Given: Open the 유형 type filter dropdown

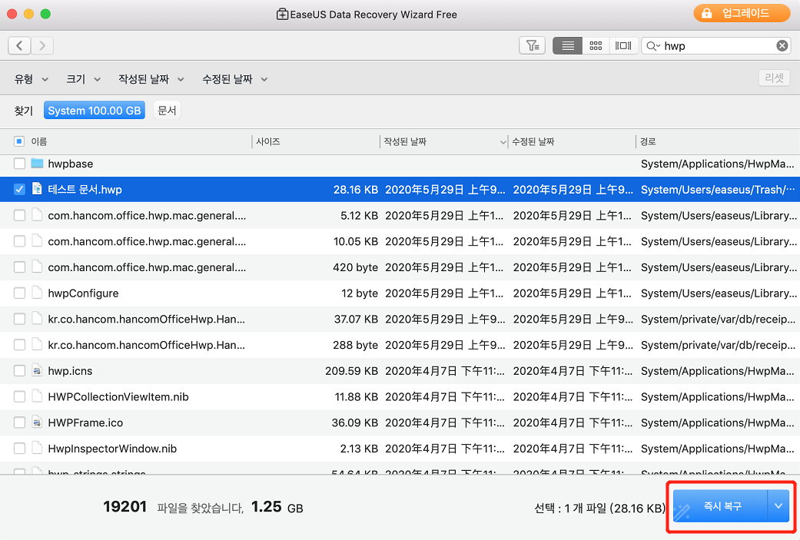Looking at the screenshot, I should pyautogui.click(x=31, y=79).
